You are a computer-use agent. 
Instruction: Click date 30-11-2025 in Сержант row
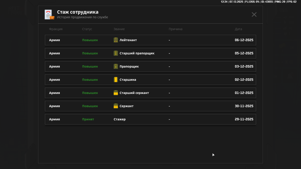click(x=244, y=106)
